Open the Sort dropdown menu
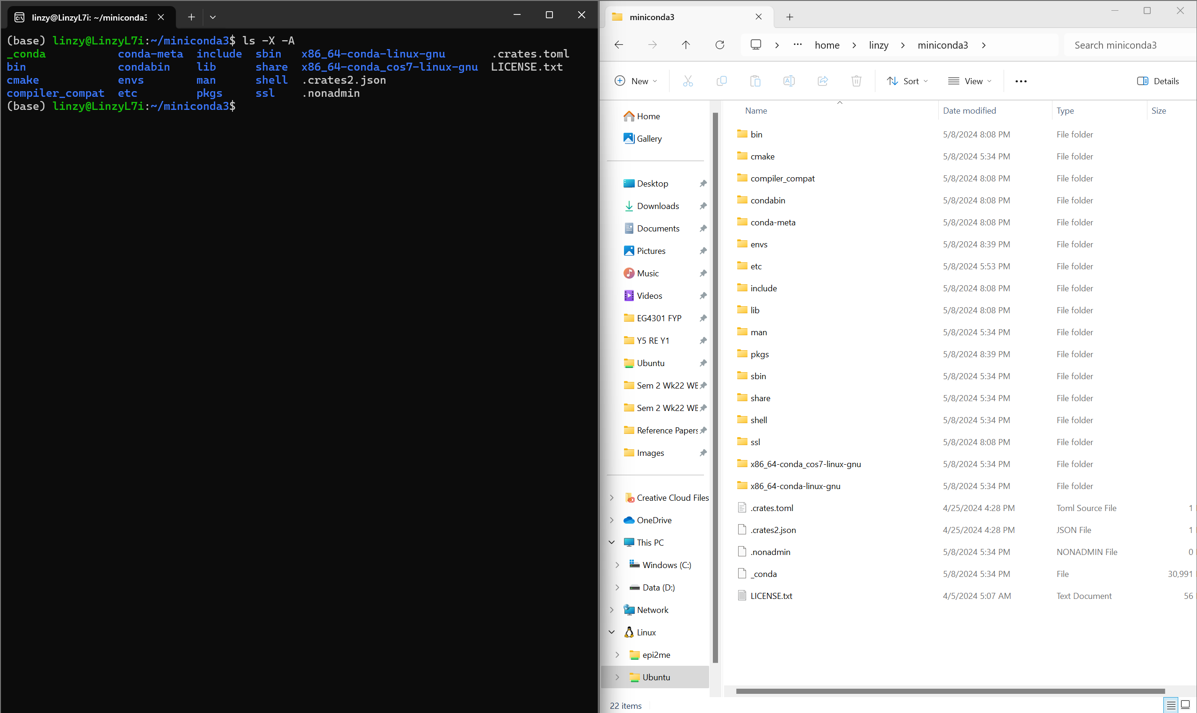The image size is (1197, 713). (907, 81)
